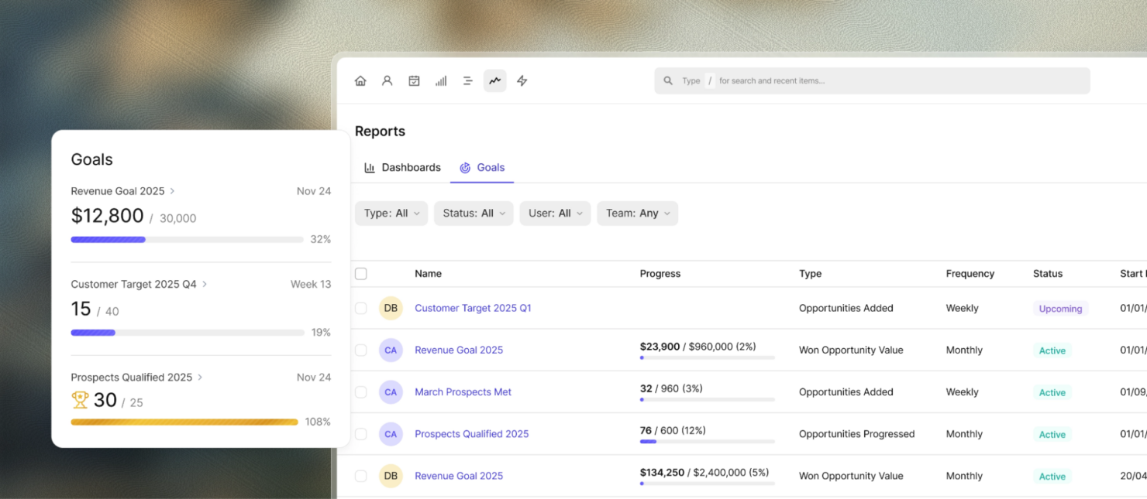The height and width of the screenshot is (499, 1147).
Task: Open the Home navigation icon
Action: [x=360, y=80]
